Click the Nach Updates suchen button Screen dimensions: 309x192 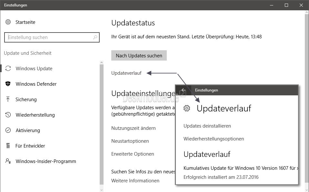[x=139, y=55]
